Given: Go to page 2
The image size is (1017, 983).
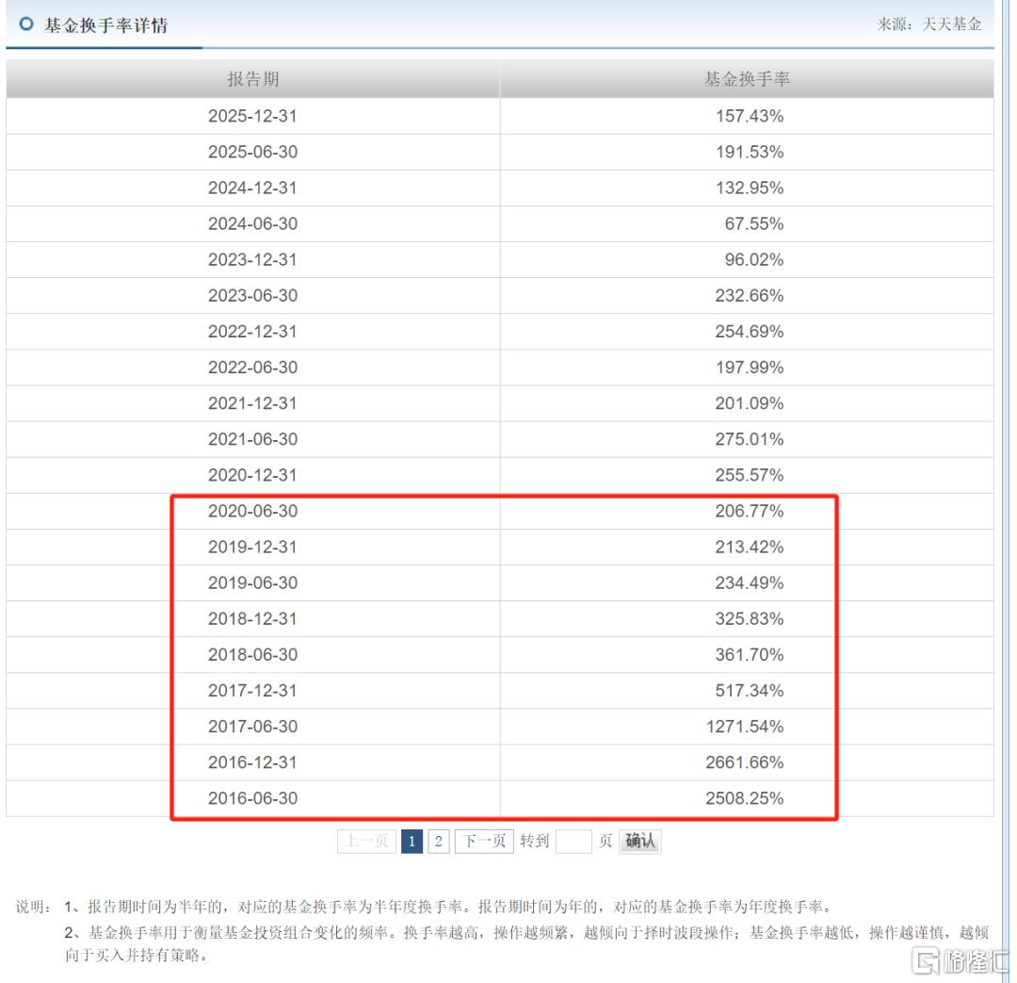Looking at the screenshot, I should [x=439, y=842].
